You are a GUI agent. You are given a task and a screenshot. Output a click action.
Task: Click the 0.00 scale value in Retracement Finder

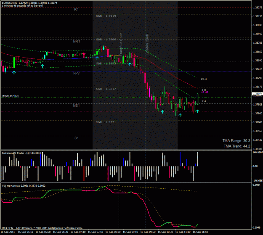[255, 166]
